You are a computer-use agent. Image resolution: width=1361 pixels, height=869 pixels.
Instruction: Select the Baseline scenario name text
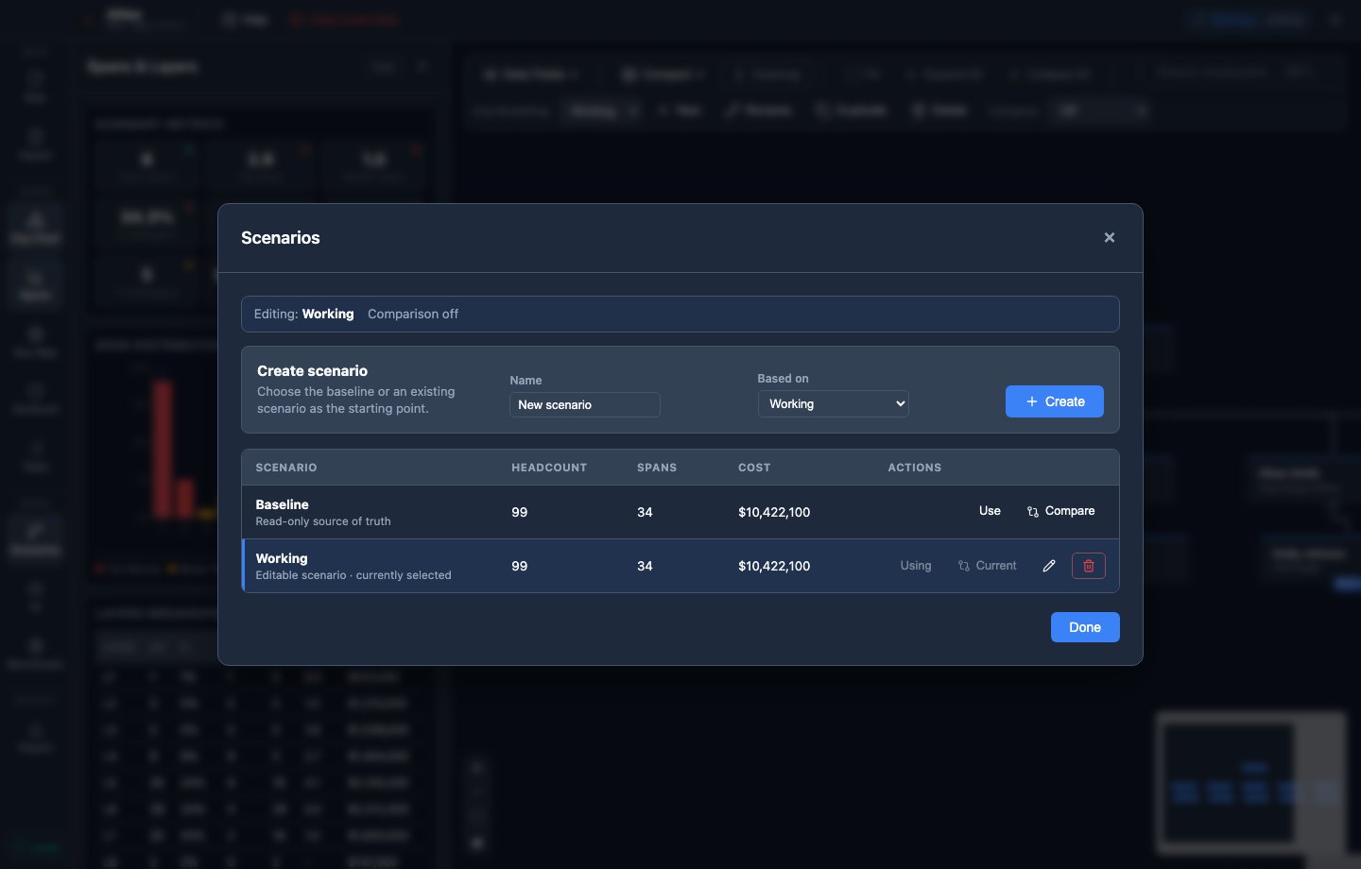click(x=282, y=504)
